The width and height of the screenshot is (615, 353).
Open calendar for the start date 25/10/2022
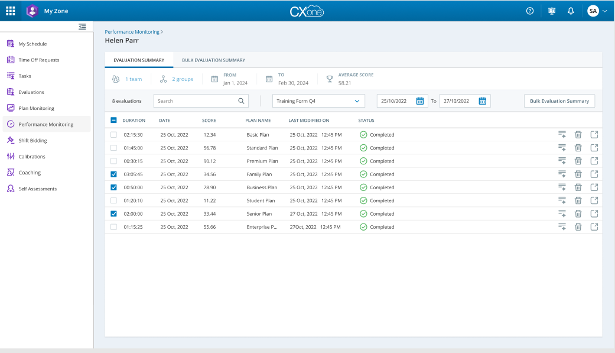click(420, 101)
